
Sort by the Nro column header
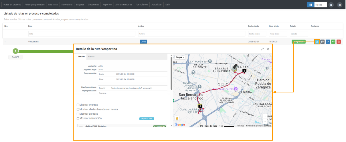pos(6,26)
